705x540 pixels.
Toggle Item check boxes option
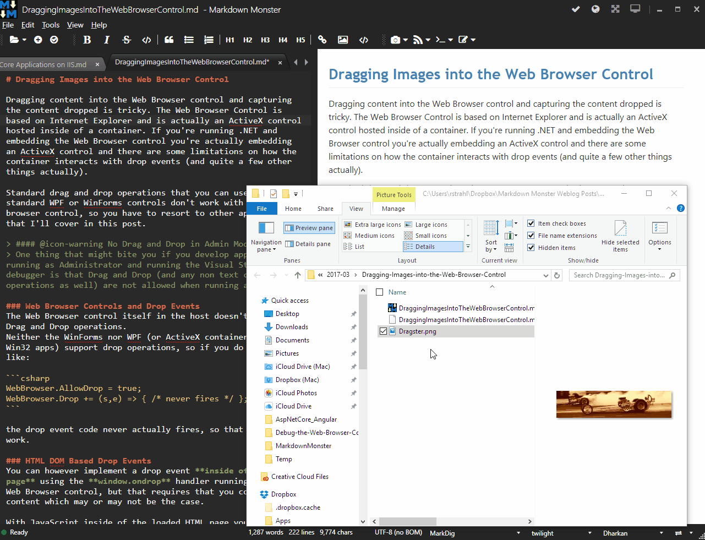pyautogui.click(x=531, y=223)
